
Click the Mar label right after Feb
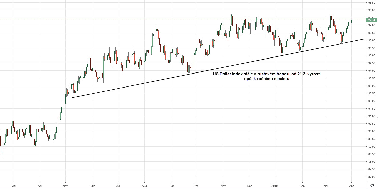coord(326,186)
